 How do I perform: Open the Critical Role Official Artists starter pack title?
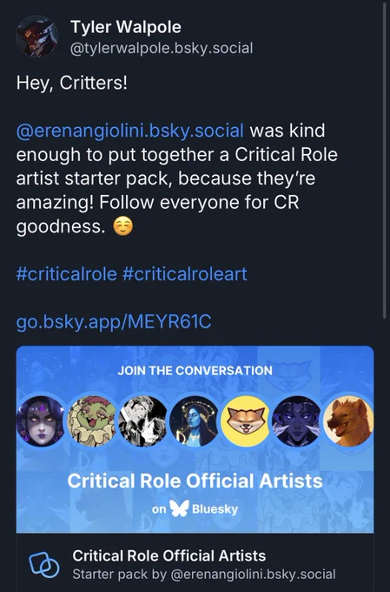tap(169, 555)
